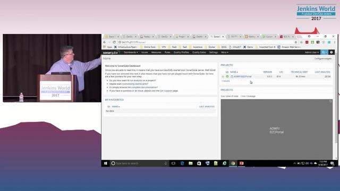340x191 pixels.
Task: Switch to the B2C browser tab
Action: 286,37
